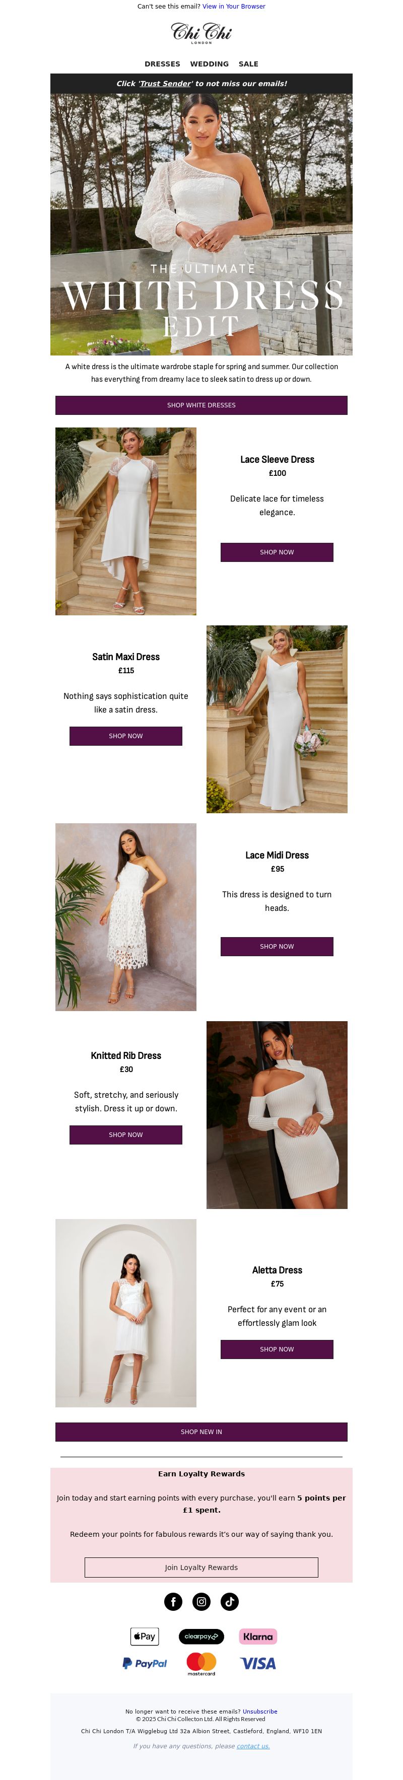The height and width of the screenshot is (1780, 403).
Task: Shop now for the Lace Sleeve Dress
Action: tap(277, 552)
